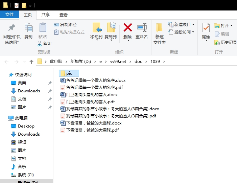Click the Back navigation arrow
Screen dimensions: 237x183
tap(6, 62)
